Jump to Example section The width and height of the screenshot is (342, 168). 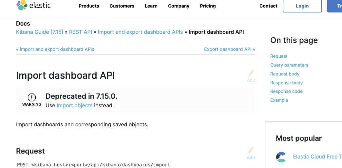[x=279, y=100]
